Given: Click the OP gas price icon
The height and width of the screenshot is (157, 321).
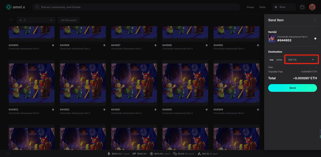Looking at the screenshot, I should (x=134, y=154).
